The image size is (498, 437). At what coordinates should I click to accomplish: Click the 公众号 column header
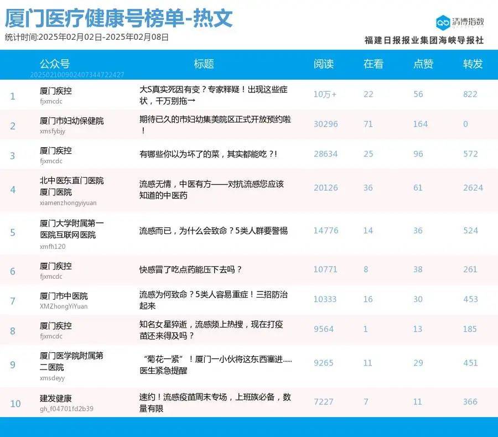tap(55, 64)
